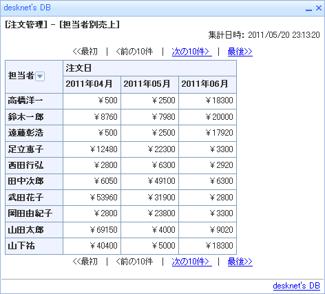Viewport: 325px width, 294px height.
Task: Click ¥49100 cell for 田中次郎
Action: tap(149, 181)
